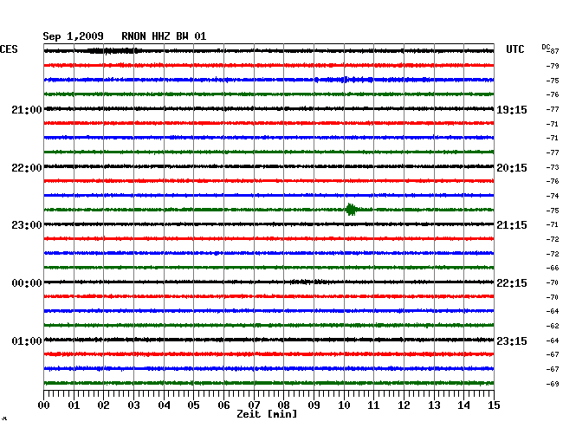
Task: Click the DC offset value -73
Action: click(553, 167)
